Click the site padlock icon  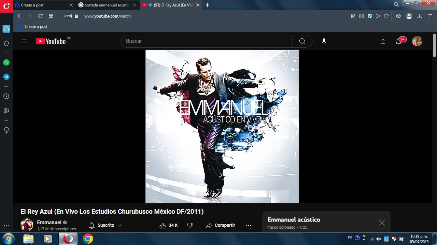tap(76, 16)
